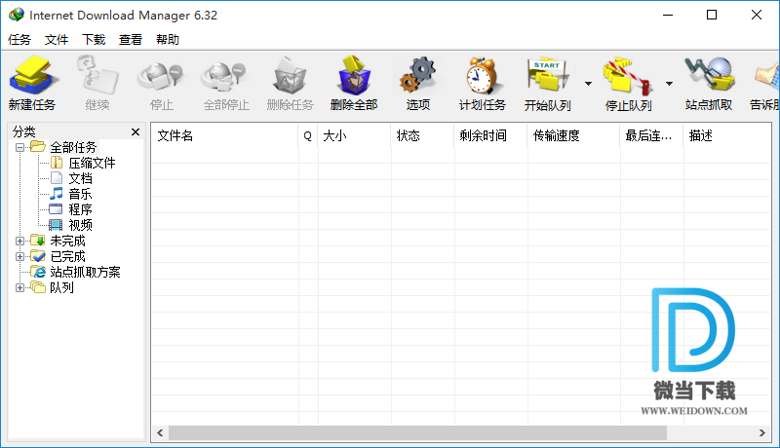The width and height of the screenshot is (780, 448).
Task: Open dropdown arrow next to 停止队列
Action: 669,84
